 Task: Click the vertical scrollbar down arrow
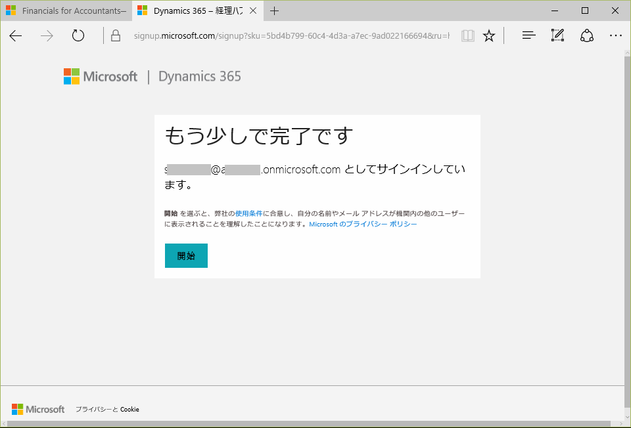click(627, 417)
